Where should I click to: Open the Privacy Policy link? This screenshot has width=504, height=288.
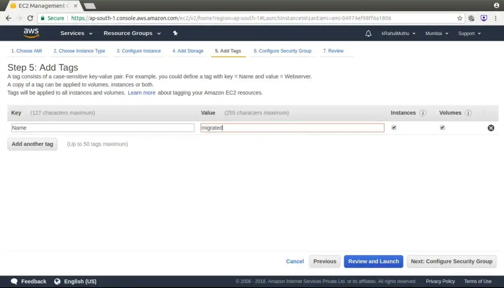[x=440, y=281]
